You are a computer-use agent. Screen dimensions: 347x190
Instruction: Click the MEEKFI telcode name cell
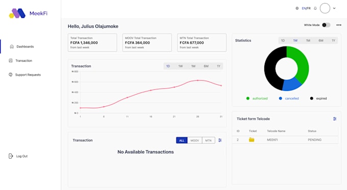[272, 140]
